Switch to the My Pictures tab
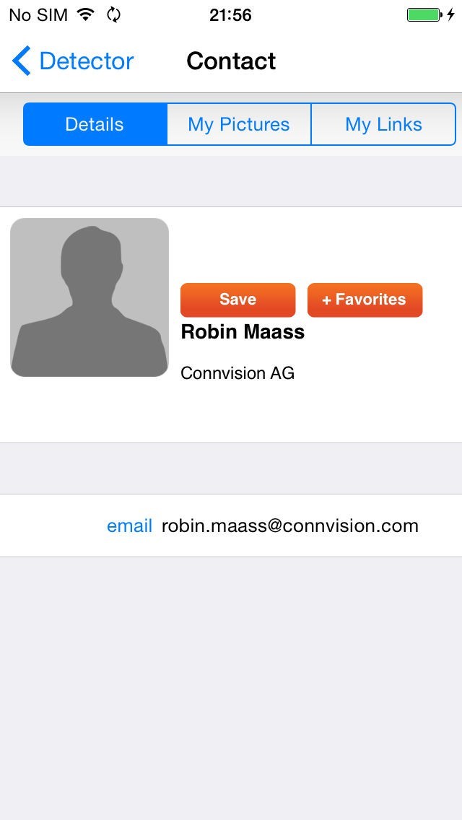 (239, 124)
